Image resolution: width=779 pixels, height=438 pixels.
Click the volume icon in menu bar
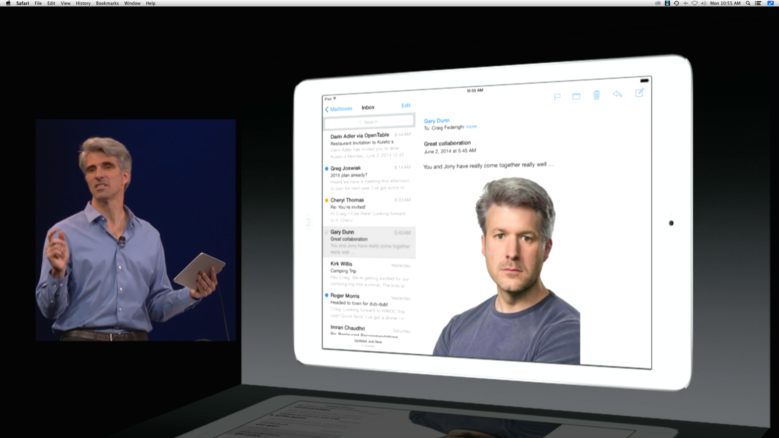pos(703,3)
